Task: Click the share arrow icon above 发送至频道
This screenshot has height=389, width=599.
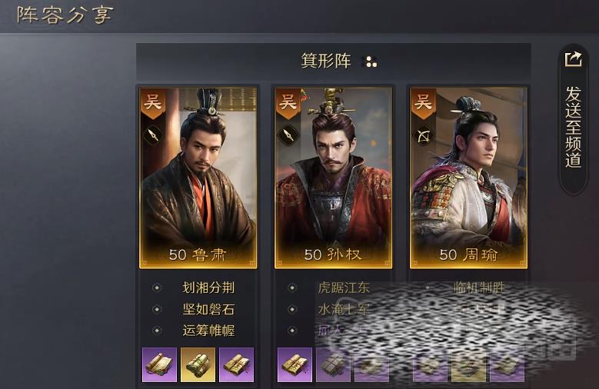Action: pos(573,60)
